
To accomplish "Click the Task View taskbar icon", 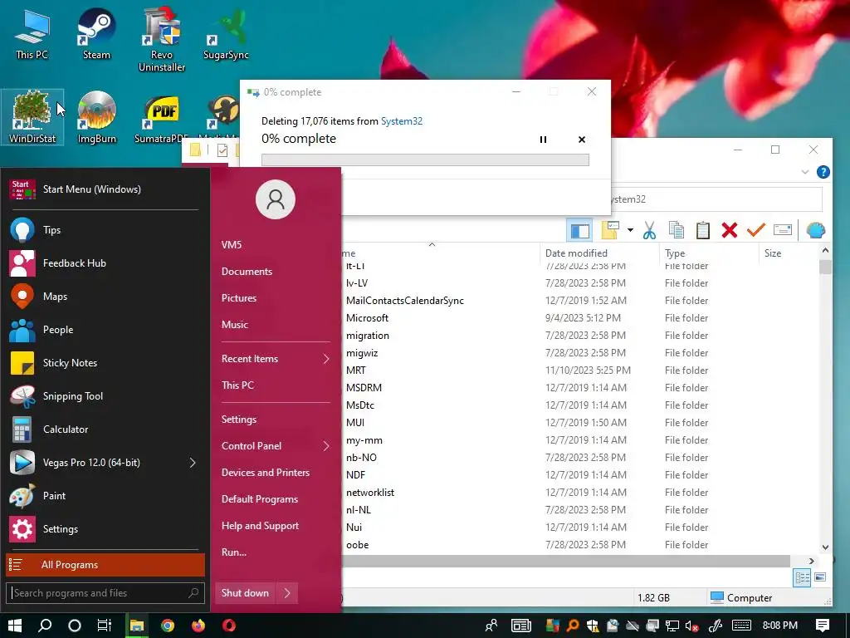I will (104, 626).
